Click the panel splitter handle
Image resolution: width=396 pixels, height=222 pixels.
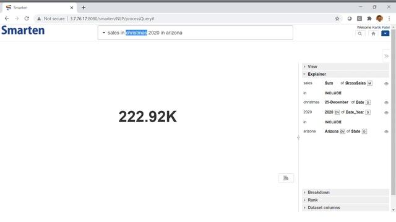(x=298, y=138)
